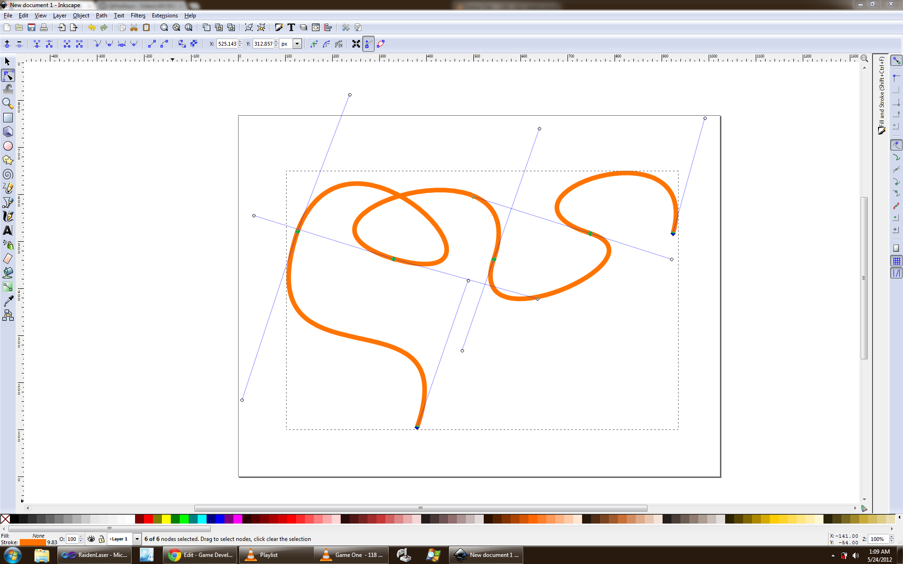Pick the magenta palette swatch
Screen dimensions: 903x564
238,519
